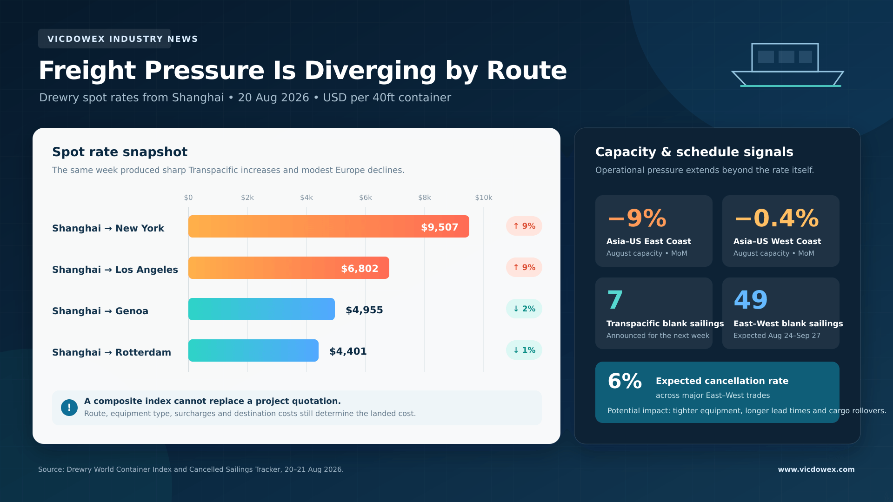Click the Drewry spot rates subtitle line

tap(245, 98)
